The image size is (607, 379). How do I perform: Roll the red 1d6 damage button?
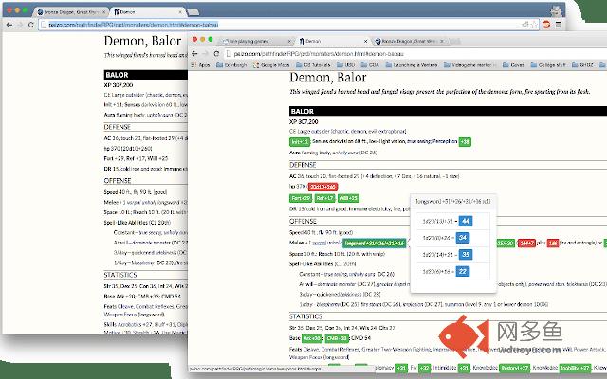coord(553,244)
